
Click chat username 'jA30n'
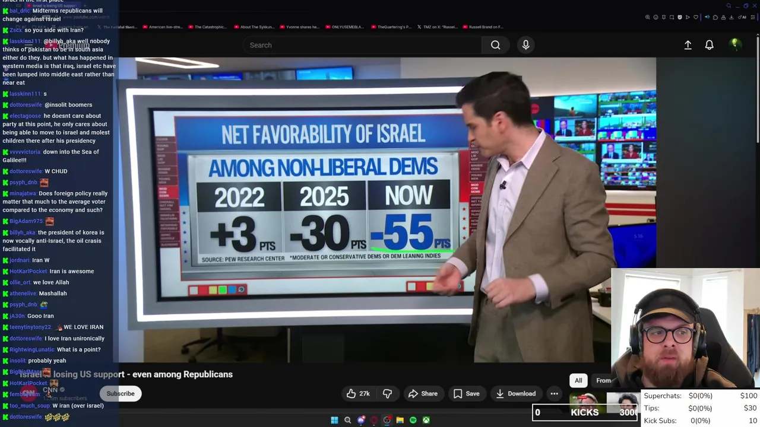pyautogui.click(x=17, y=316)
